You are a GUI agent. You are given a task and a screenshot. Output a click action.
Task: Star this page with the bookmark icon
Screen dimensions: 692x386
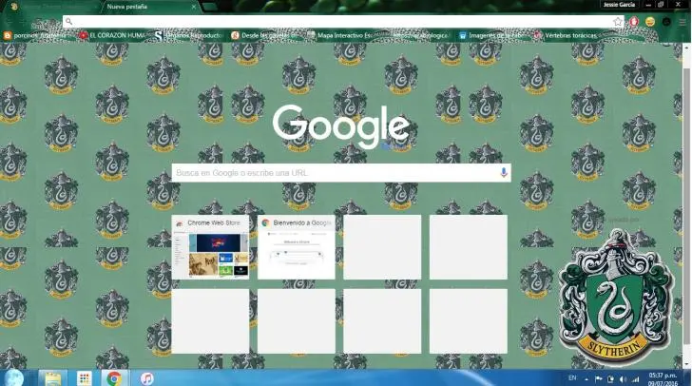618,21
